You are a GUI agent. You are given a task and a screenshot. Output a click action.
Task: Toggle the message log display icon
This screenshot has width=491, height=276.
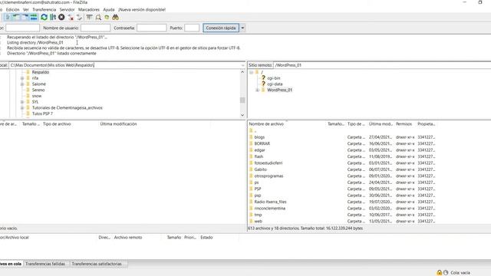(8, 17)
